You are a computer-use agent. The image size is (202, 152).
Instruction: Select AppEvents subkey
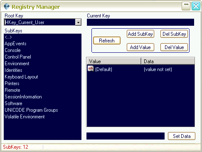pos(42,44)
